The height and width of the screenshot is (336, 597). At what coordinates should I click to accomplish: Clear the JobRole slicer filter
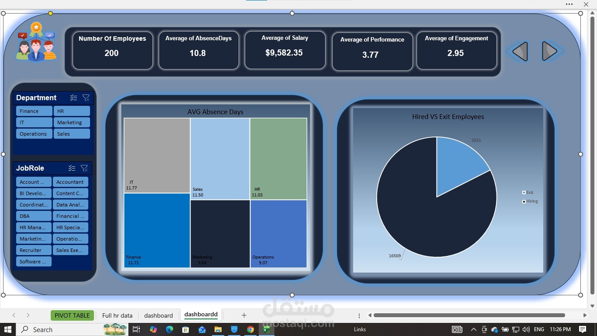84,168
